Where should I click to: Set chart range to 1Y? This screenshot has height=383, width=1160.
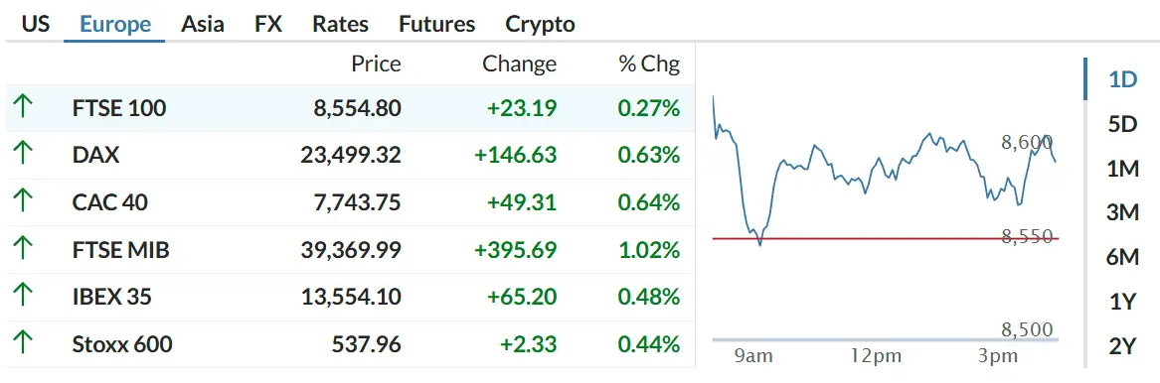click(1122, 302)
